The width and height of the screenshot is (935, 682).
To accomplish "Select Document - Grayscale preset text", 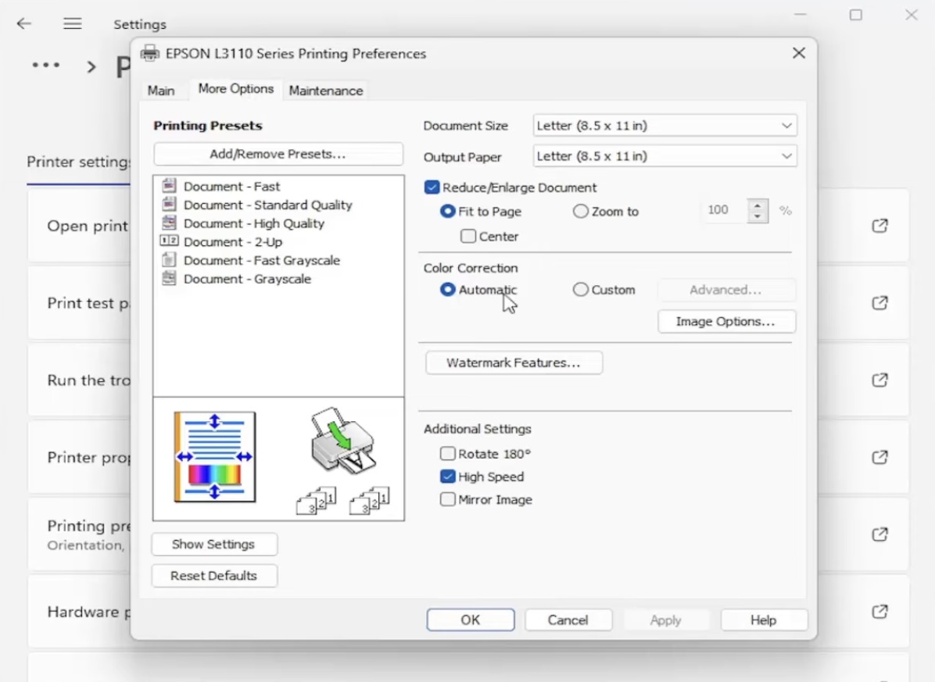I will pos(248,279).
